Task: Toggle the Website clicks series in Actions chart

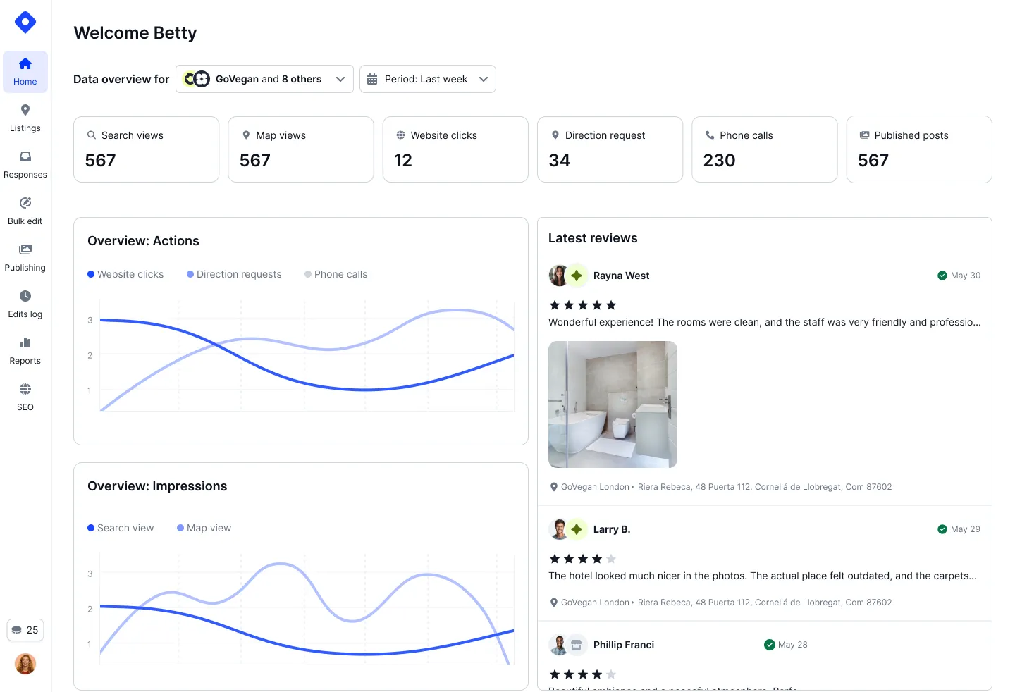Action: pos(125,274)
